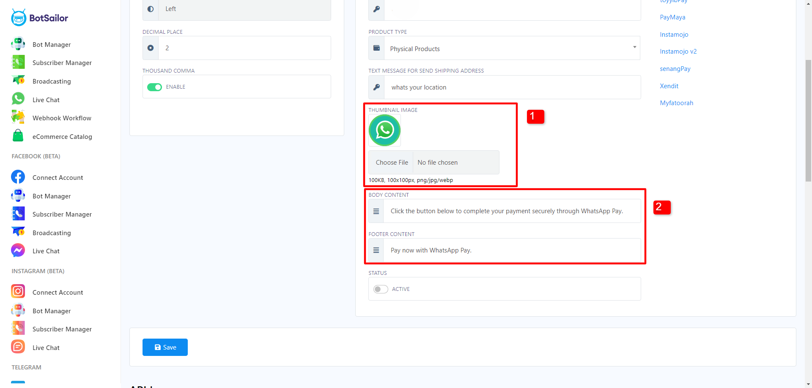
Task: Click the Product Type dropdown arrow
Action: (634, 47)
